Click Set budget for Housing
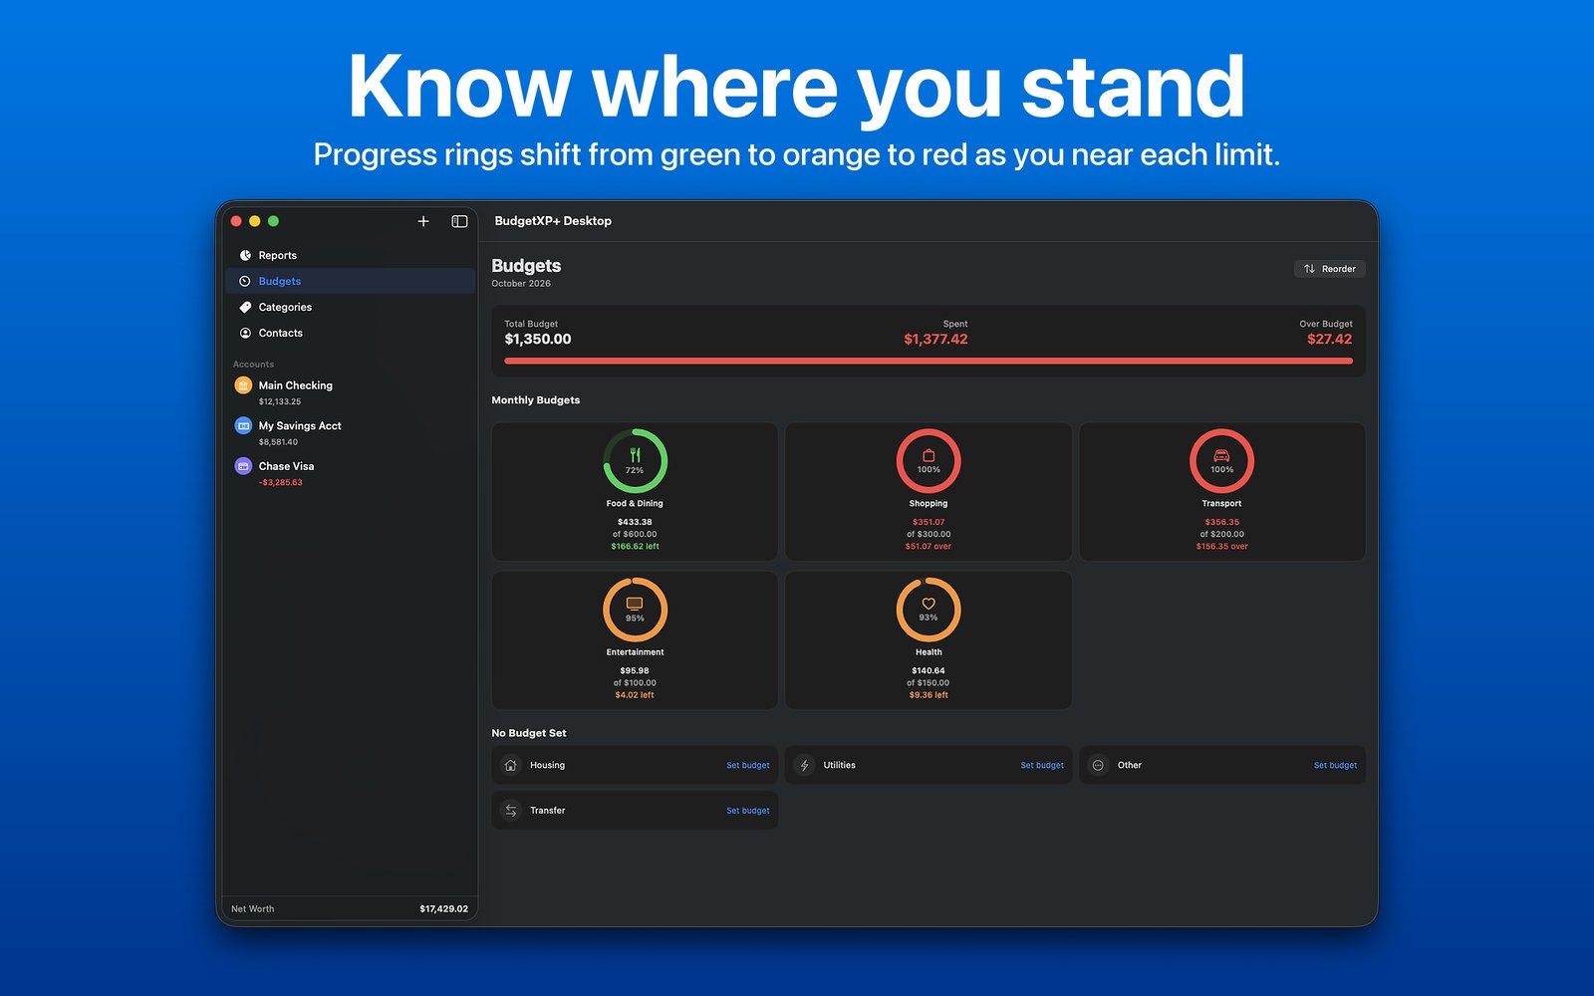This screenshot has height=996, width=1594. click(x=748, y=766)
